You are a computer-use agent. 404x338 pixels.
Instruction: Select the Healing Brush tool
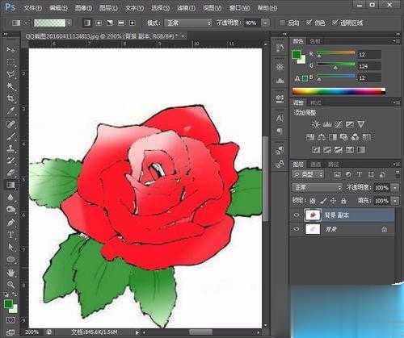11,123
